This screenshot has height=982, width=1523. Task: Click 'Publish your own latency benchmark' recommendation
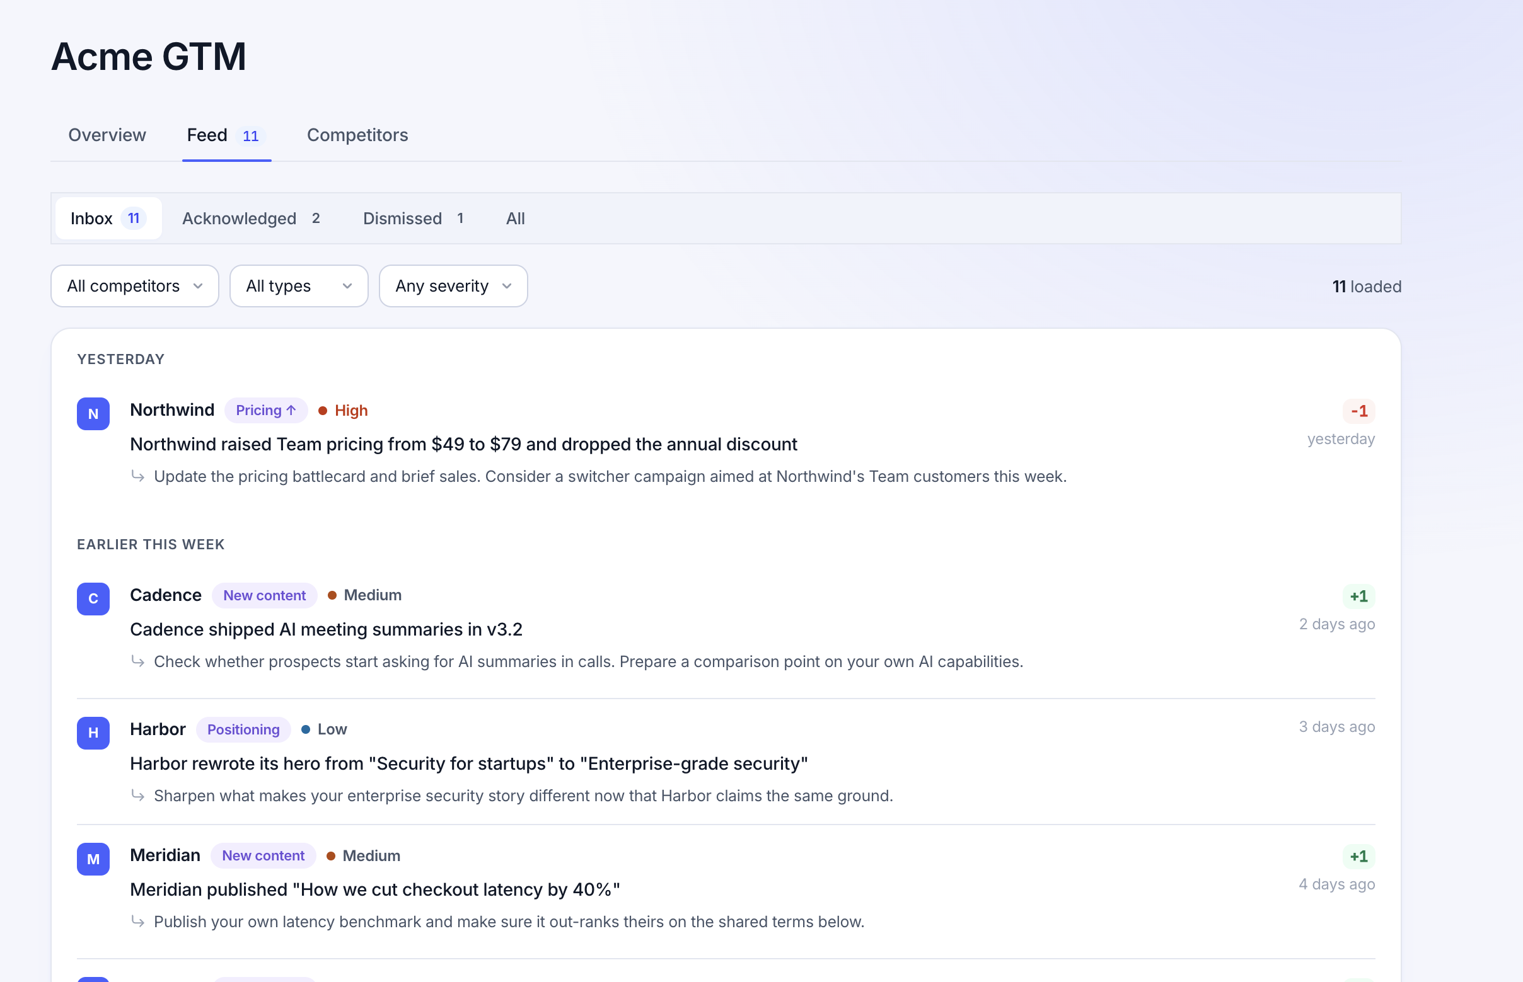coord(509,922)
